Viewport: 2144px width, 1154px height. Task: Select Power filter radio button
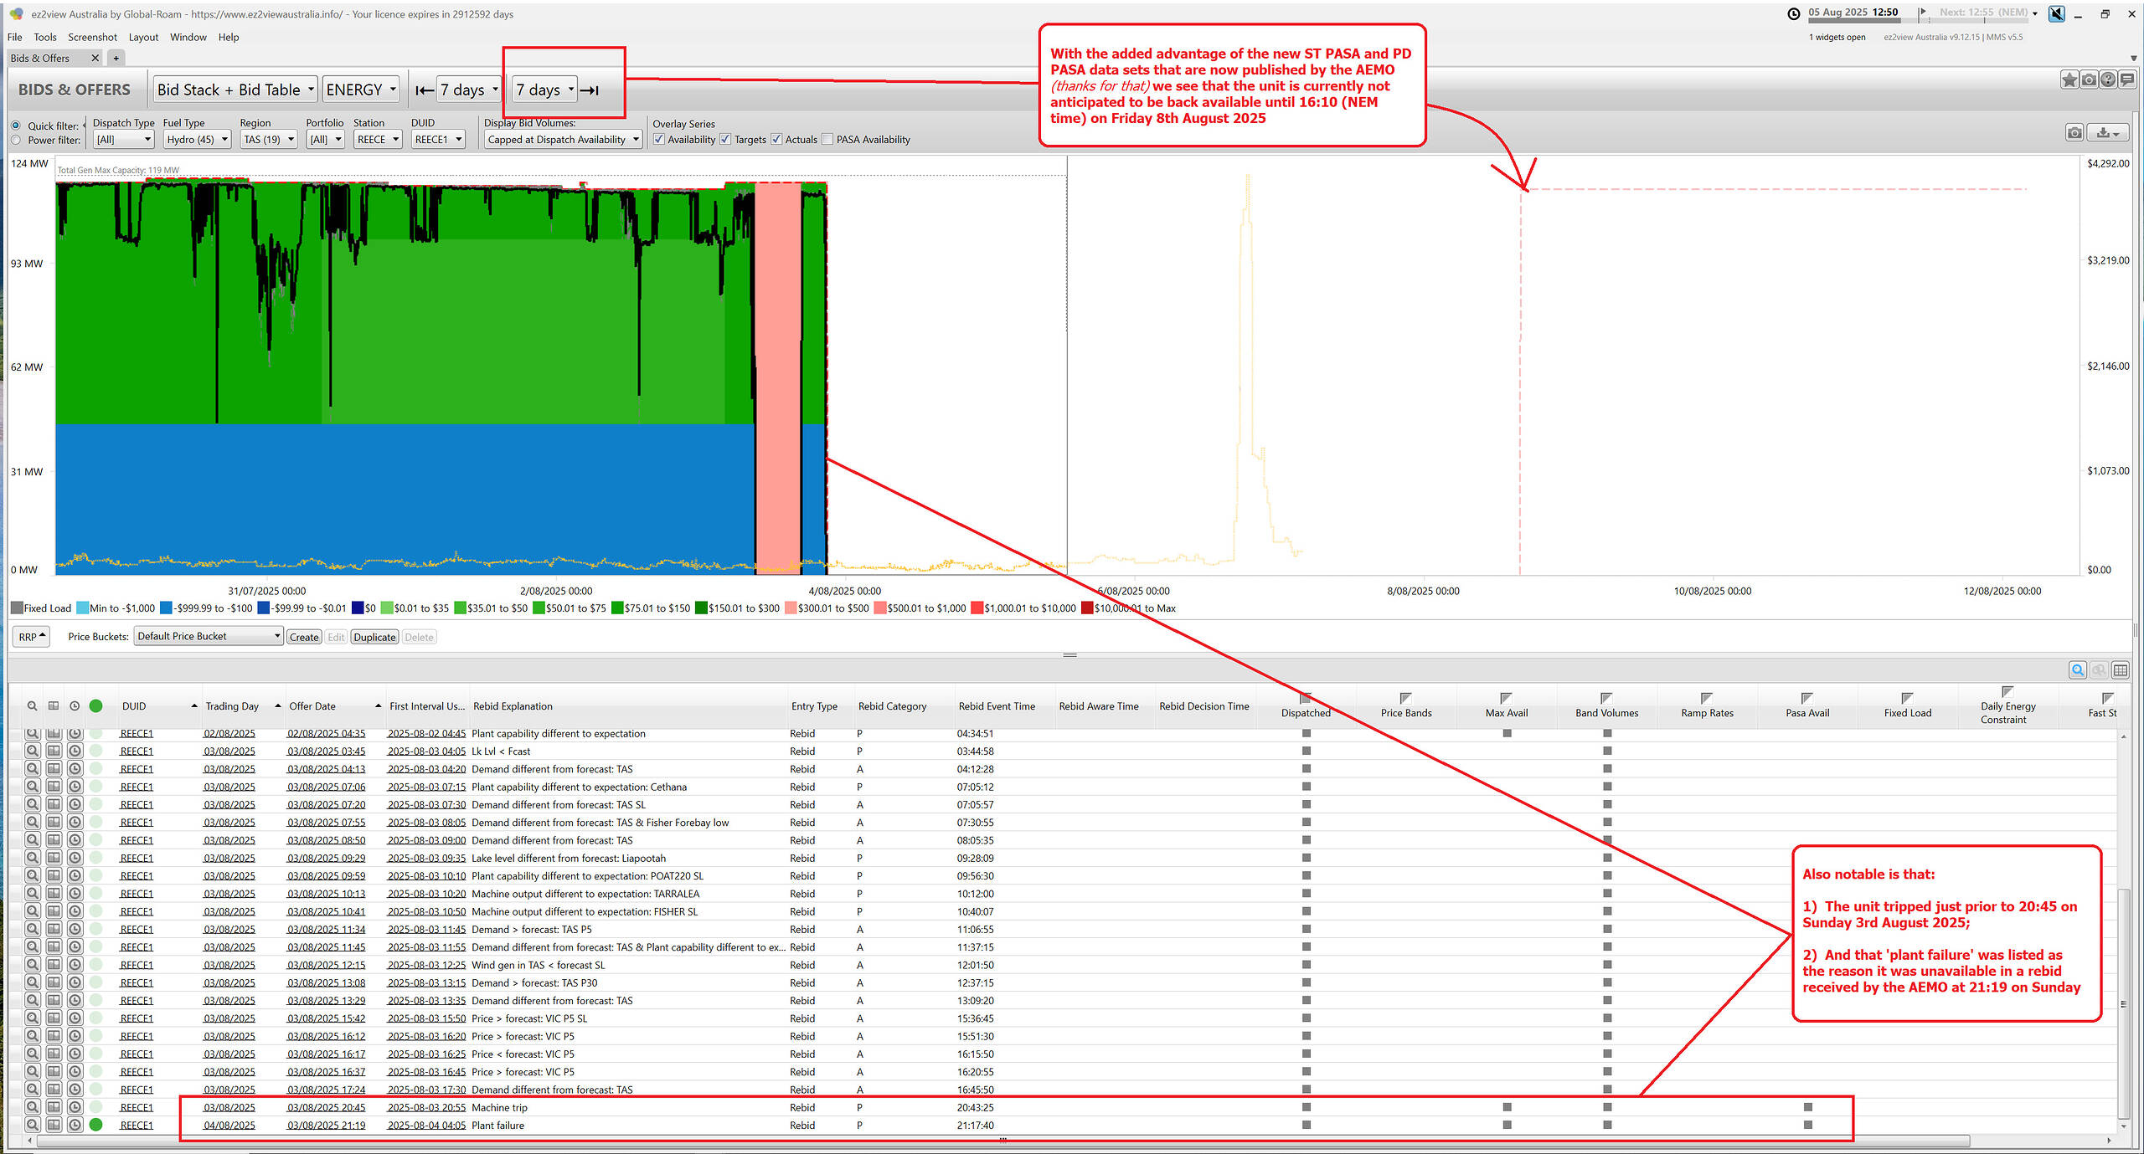pos(16,140)
